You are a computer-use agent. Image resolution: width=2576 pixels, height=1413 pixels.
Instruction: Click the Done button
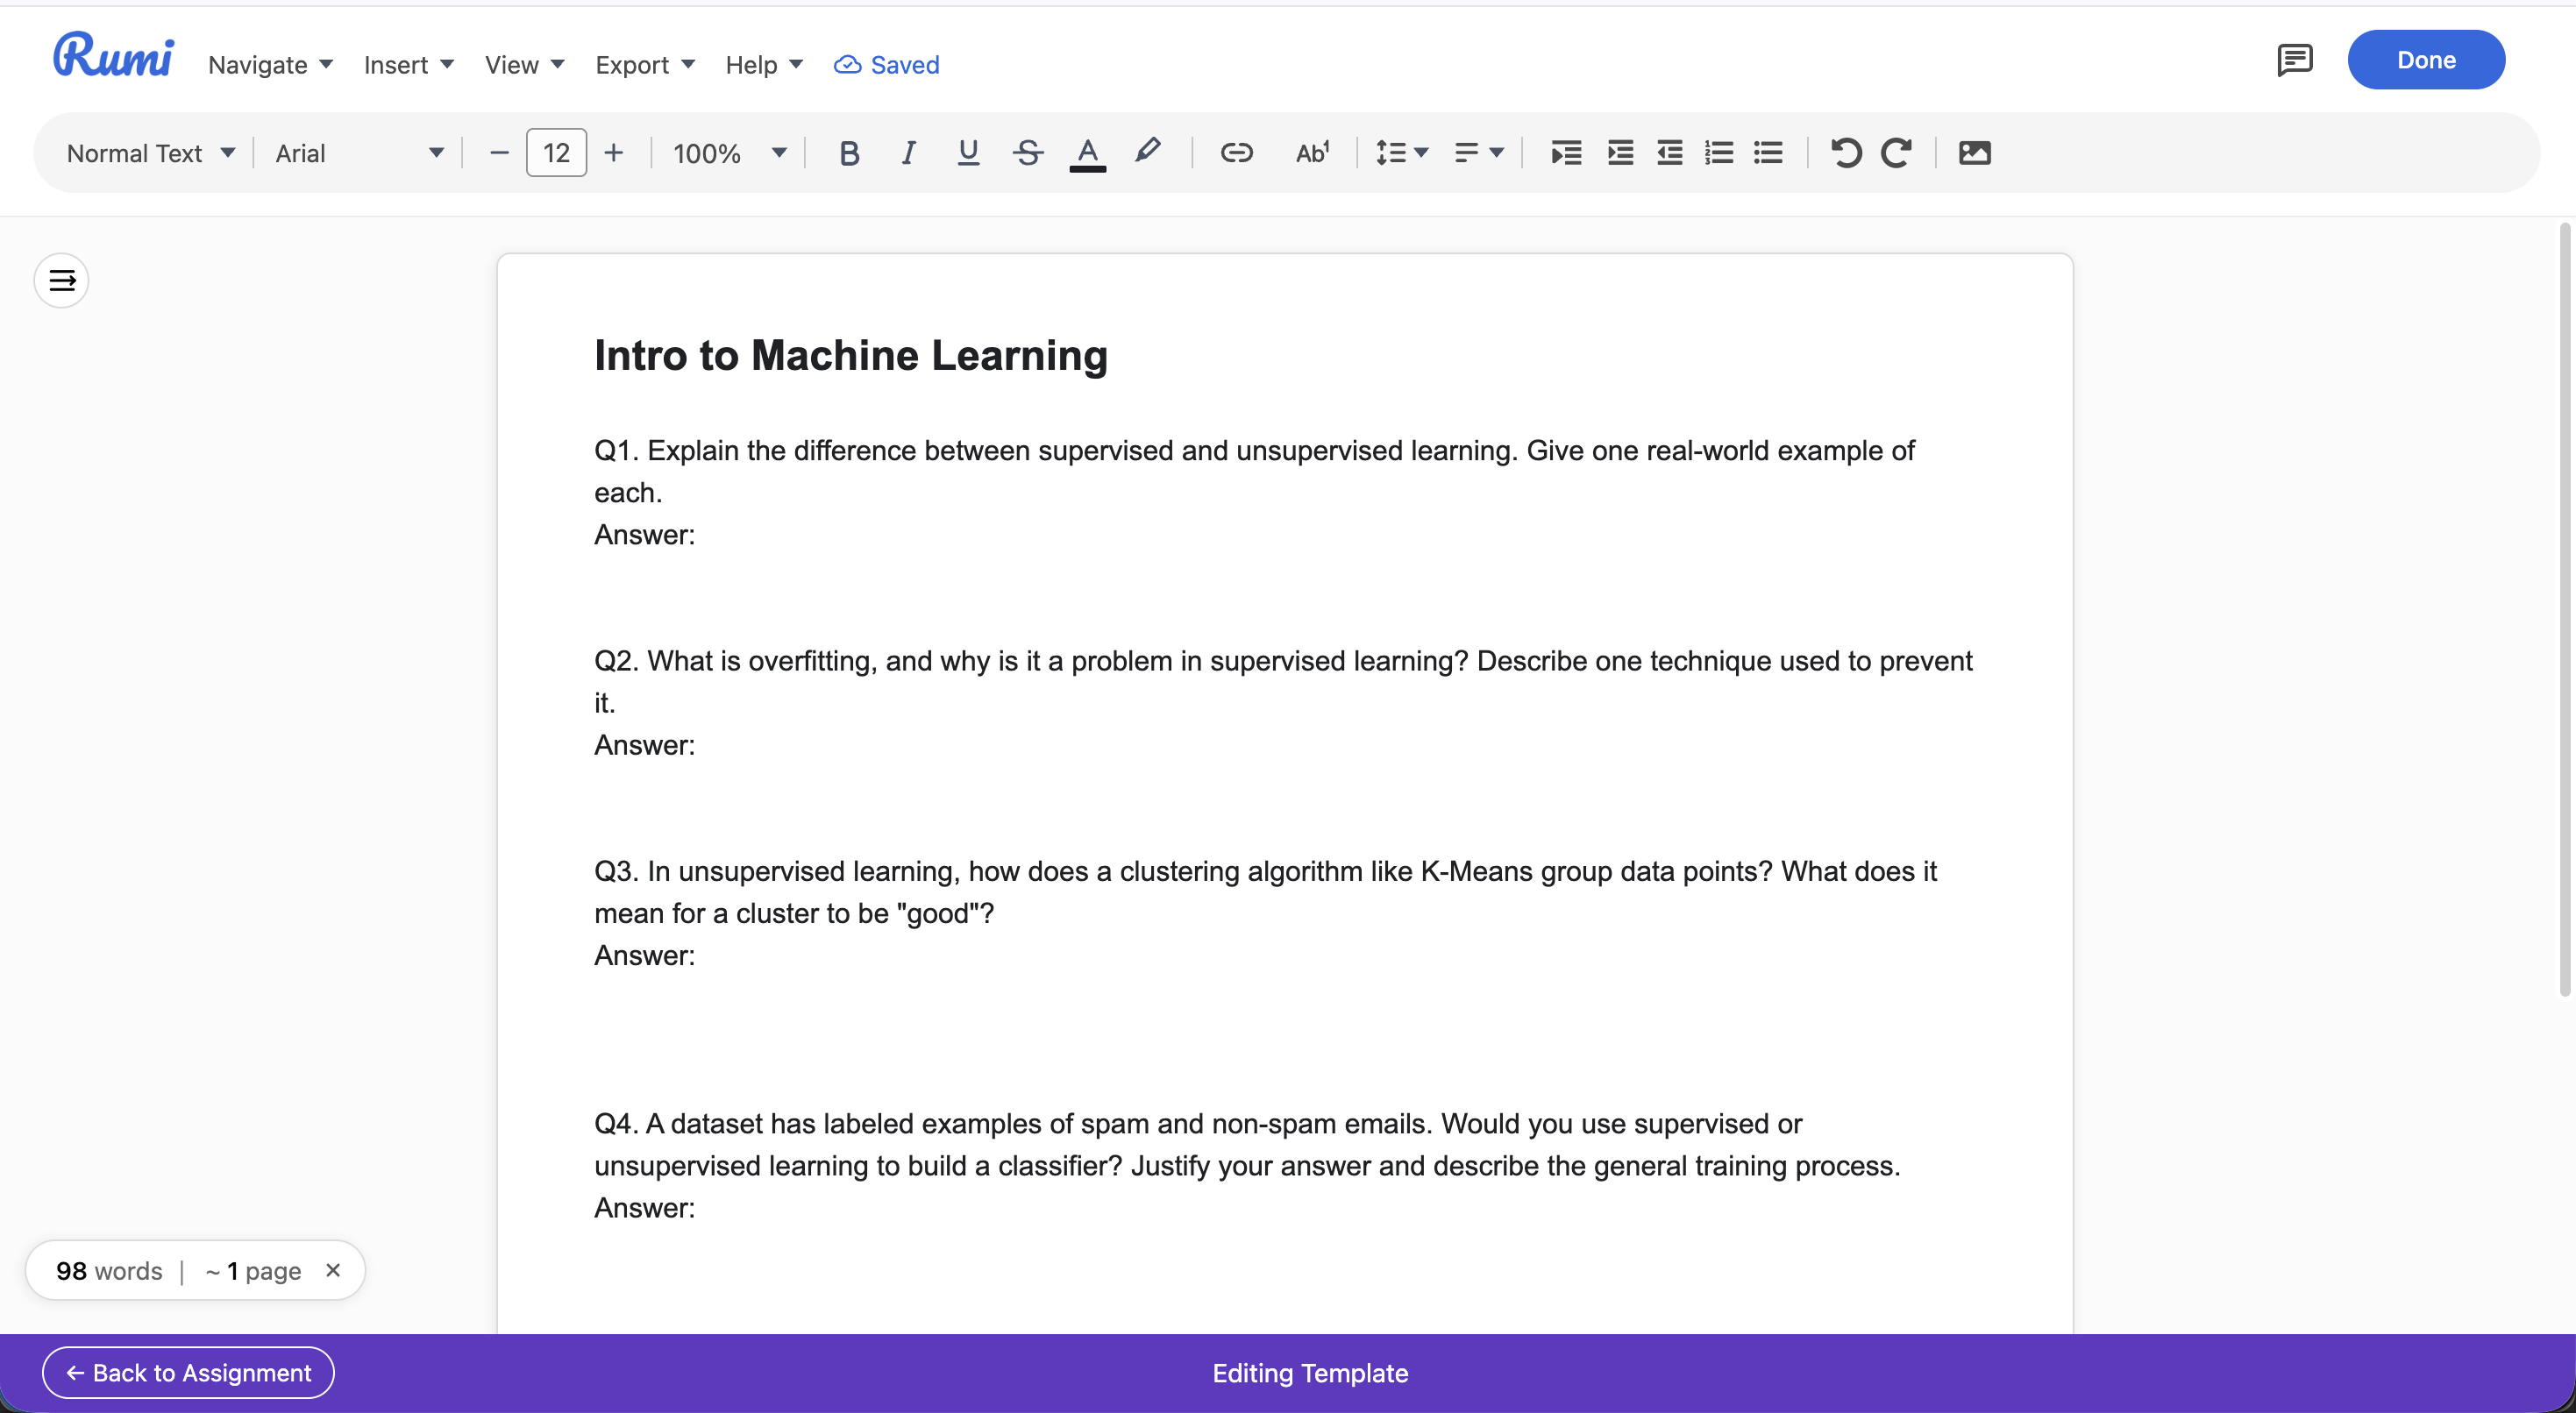[x=2425, y=60]
